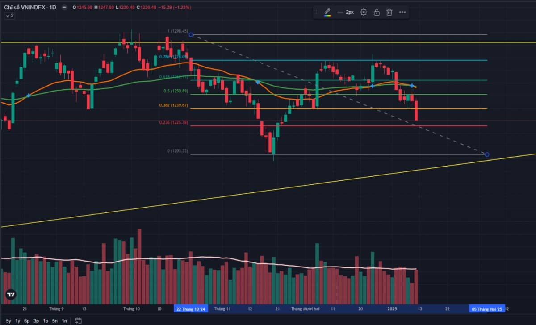Select the 1y time range
The image size is (536, 325).
(x=17, y=321)
